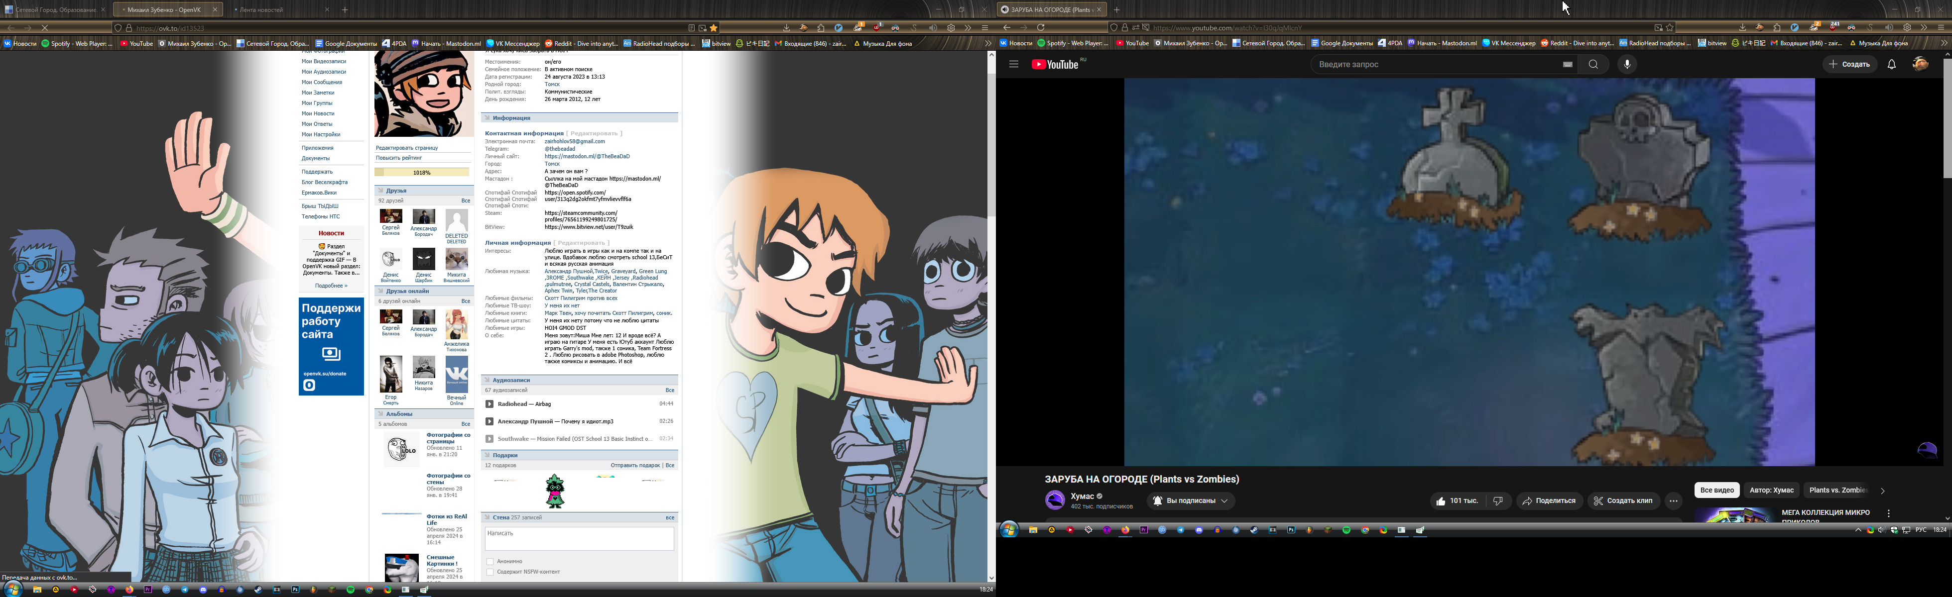The width and height of the screenshot is (1952, 597).
Task: Open the YouTube hamburger guide menu
Action: click(x=1013, y=64)
